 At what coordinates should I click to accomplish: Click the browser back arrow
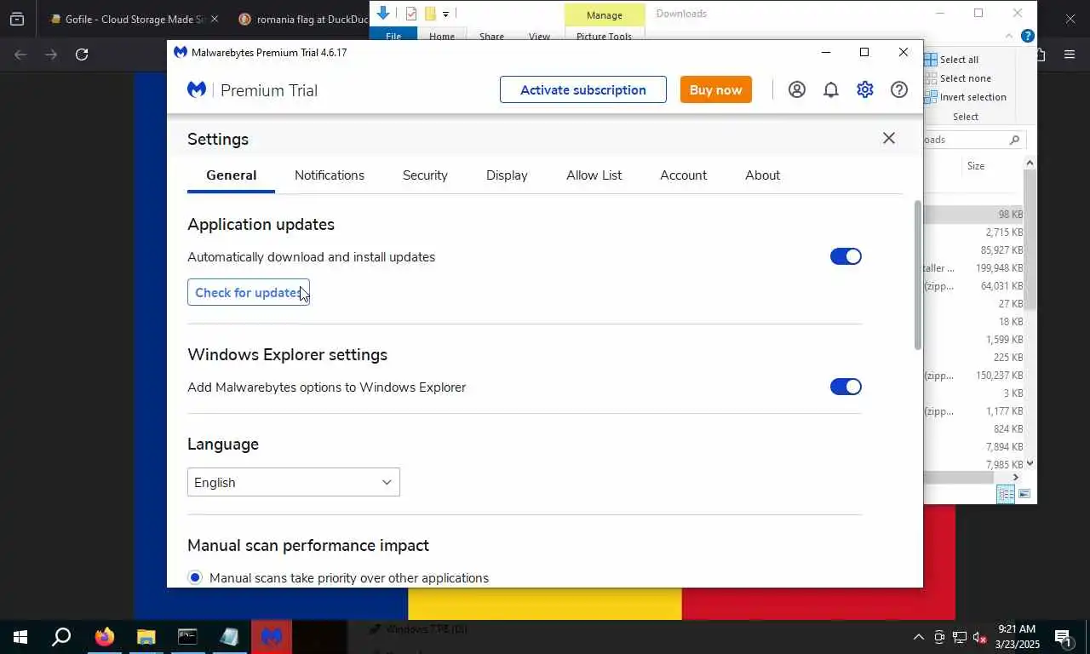click(x=21, y=54)
